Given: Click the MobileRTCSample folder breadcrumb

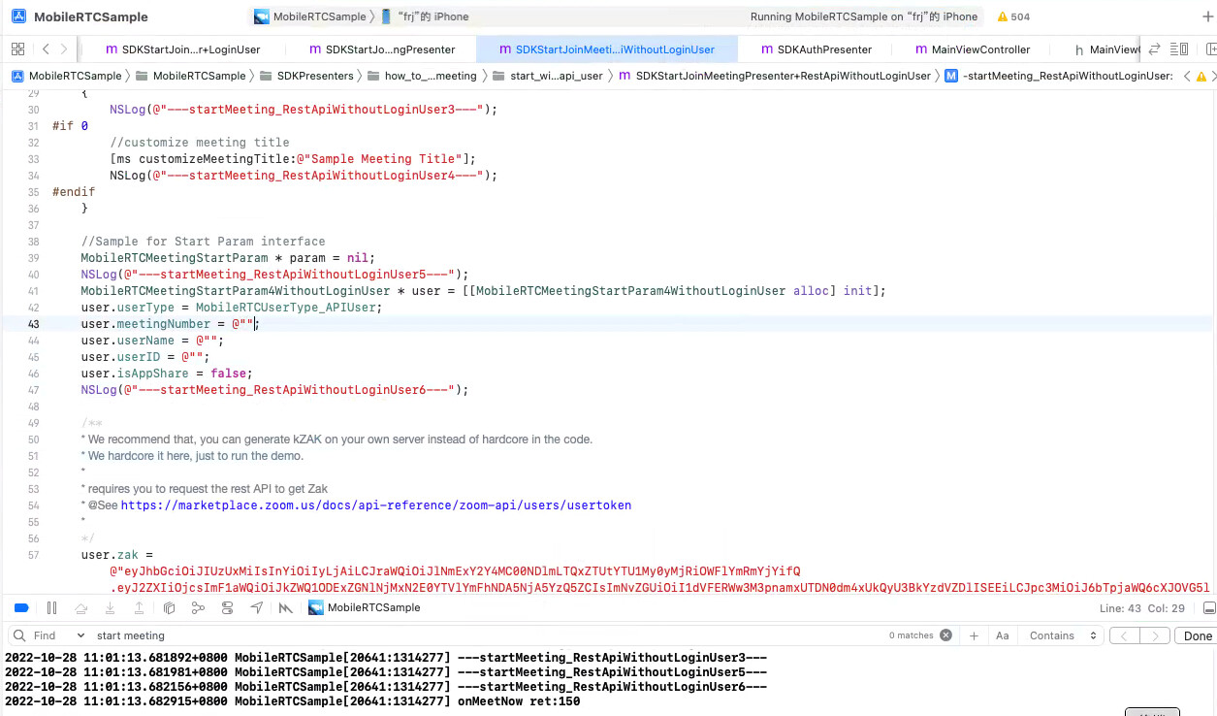Looking at the screenshot, I should coord(191,76).
